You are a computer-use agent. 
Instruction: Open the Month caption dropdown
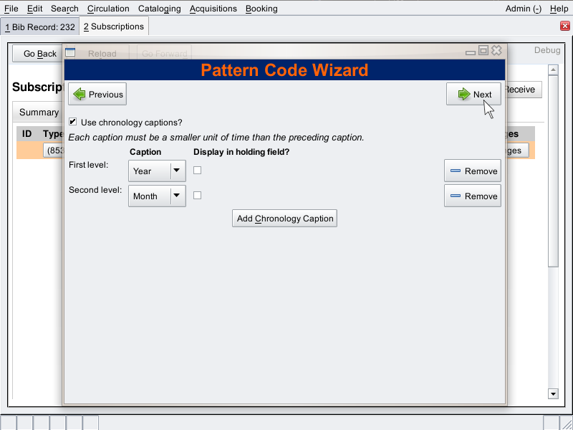pos(178,196)
